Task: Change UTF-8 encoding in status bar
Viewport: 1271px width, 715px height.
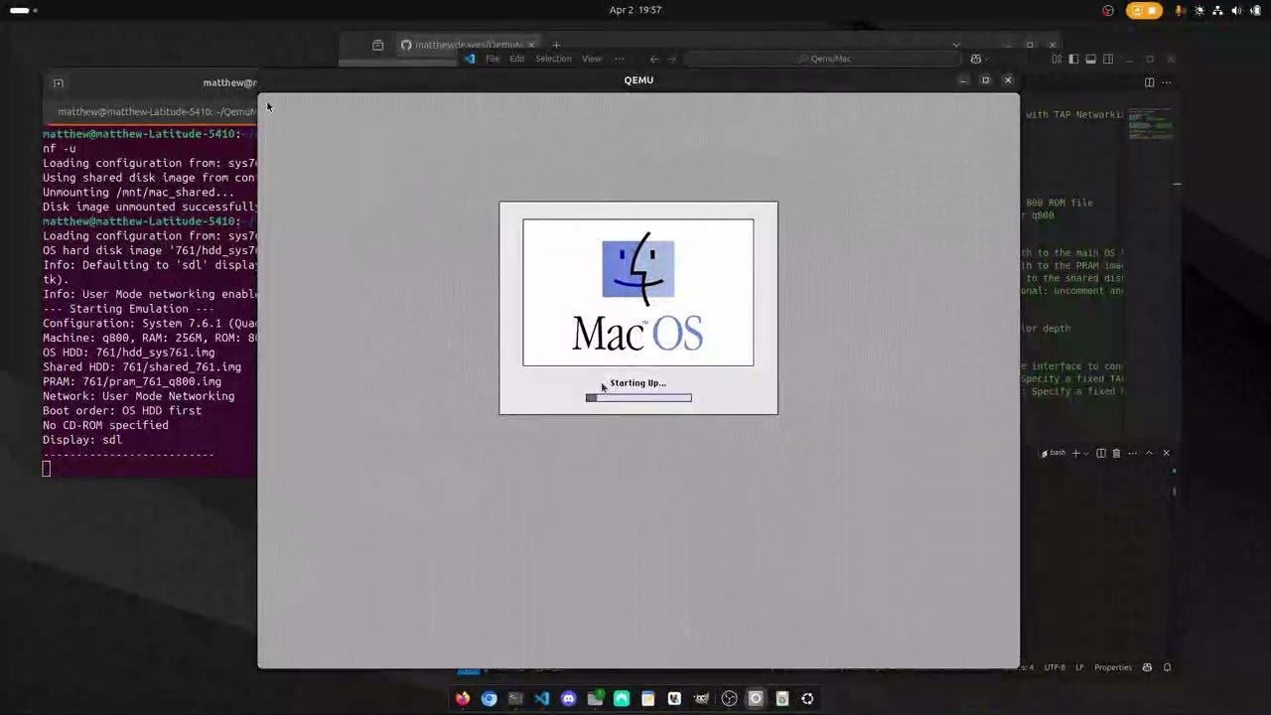Action: pos(1055,667)
